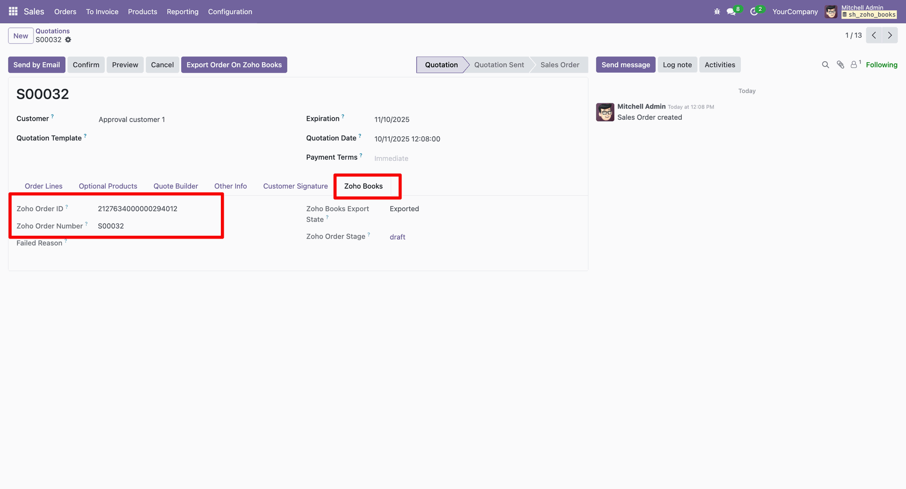Click the Sales app title
Screen dimensions: 906x489
[x=34, y=11]
